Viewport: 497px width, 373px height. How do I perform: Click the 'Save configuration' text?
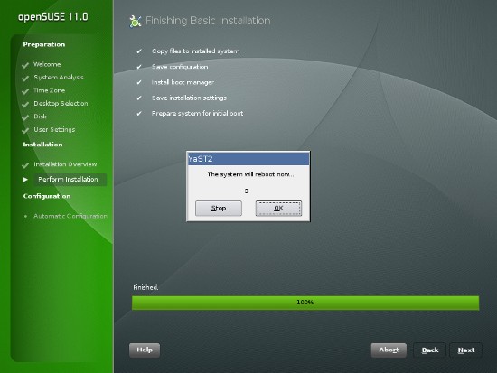(180, 67)
